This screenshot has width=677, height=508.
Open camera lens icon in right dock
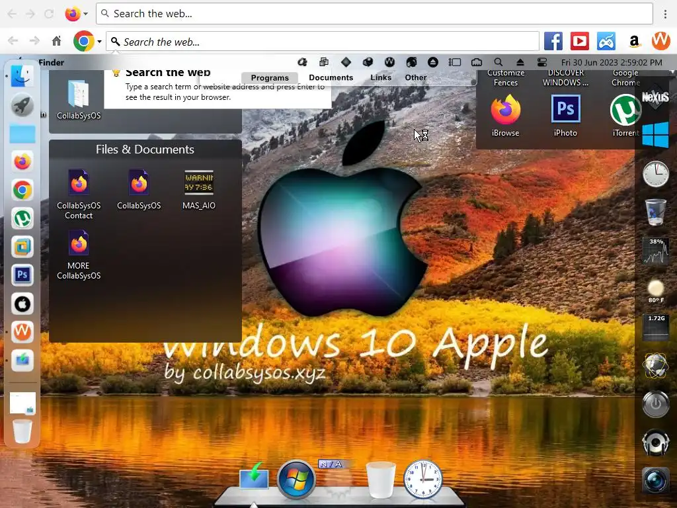[655, 480]
